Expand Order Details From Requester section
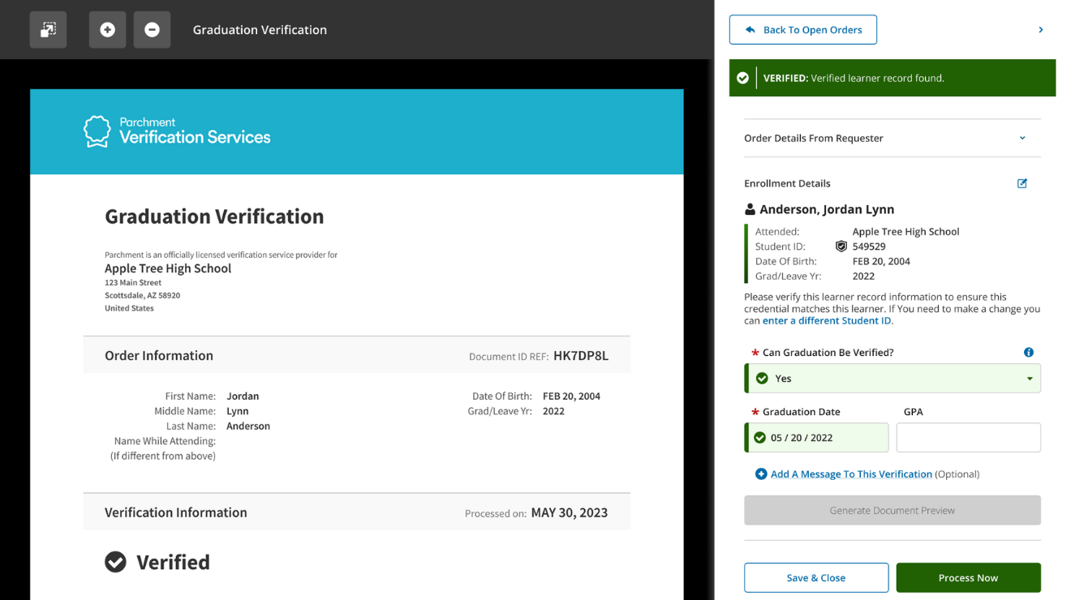This screenshot has width=1071, height=600. tap(892, 138)
